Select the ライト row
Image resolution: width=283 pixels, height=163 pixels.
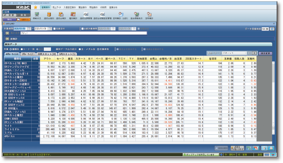pyautogui.click(x=130, y=126)
